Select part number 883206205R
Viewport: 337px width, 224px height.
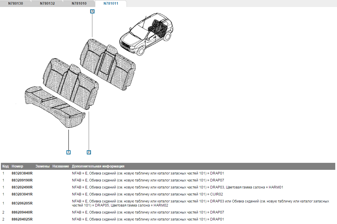(22, 203)
